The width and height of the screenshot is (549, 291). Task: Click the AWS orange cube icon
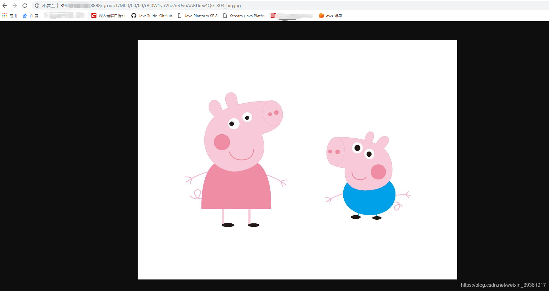pyautogui.click(x=321, y=16)
